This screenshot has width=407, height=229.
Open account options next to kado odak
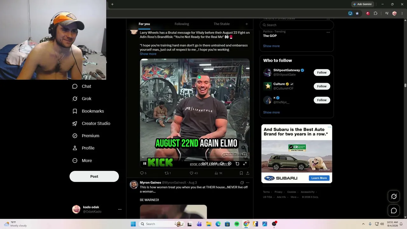coord(120,209)
